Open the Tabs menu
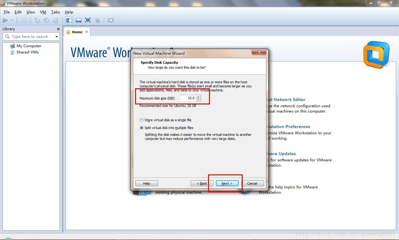The height and width of the screenshot is (240, 399). [56, 12]
